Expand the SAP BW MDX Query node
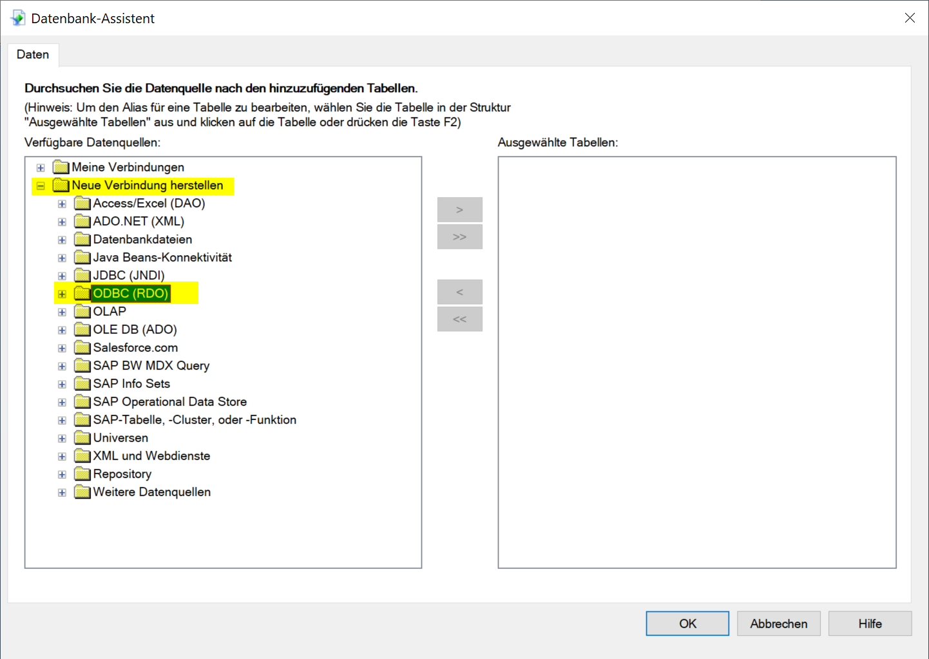This screenshot has height=659, width=929. click(62, 366)
